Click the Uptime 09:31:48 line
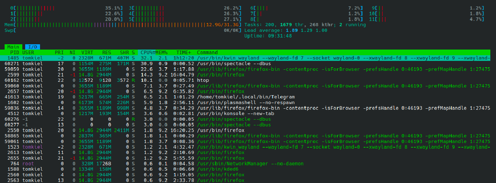 click(x=268, y=36)
